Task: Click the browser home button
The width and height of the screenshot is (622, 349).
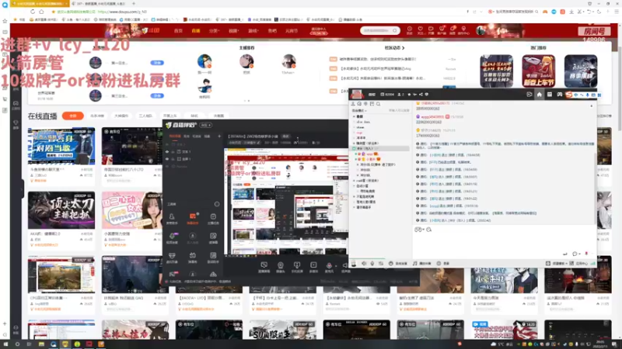Action: point(41,12)
